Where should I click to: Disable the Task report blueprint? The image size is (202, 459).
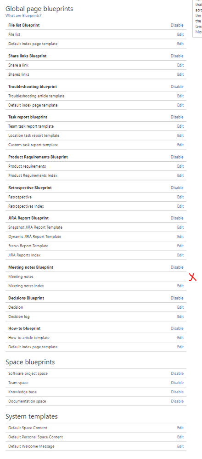pos(177,117)
